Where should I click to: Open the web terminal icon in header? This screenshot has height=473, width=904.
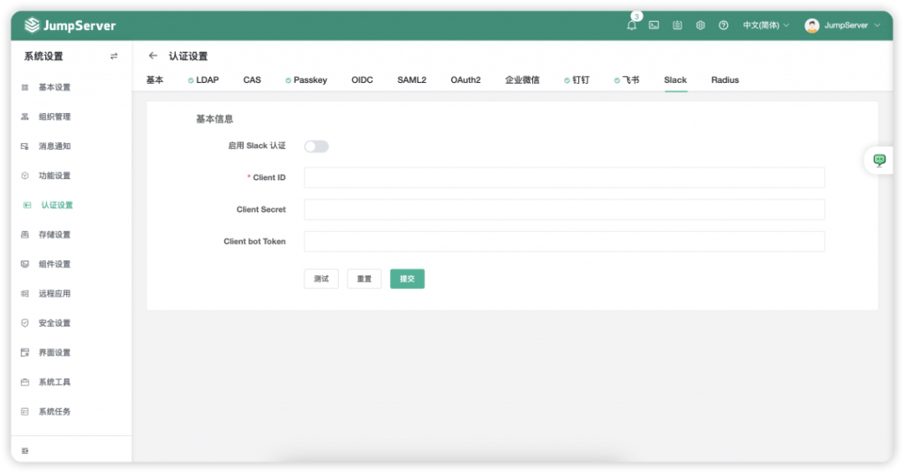(654, 26)
